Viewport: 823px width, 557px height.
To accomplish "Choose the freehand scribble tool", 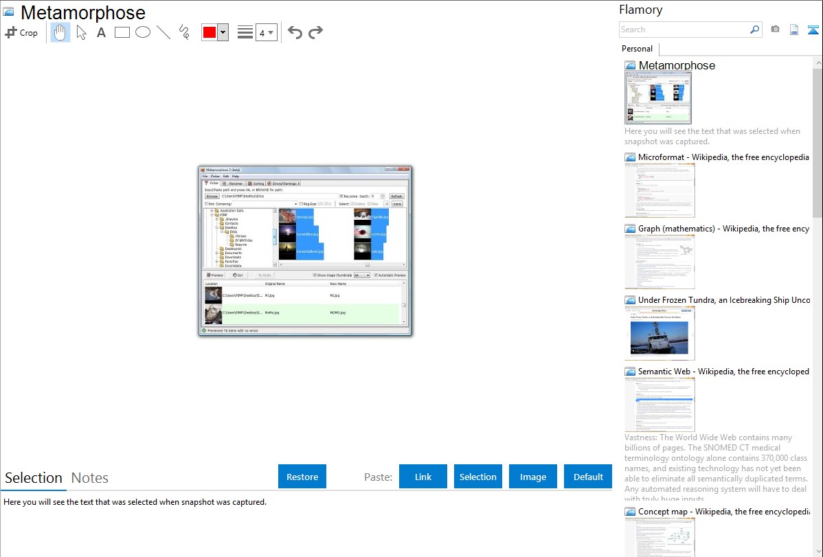I will pos(184,32).
